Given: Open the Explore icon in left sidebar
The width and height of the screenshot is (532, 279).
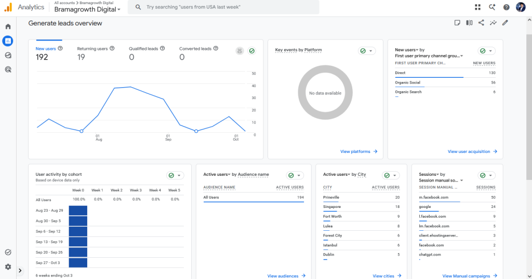Looking at the screenshot, I should 8,55.
